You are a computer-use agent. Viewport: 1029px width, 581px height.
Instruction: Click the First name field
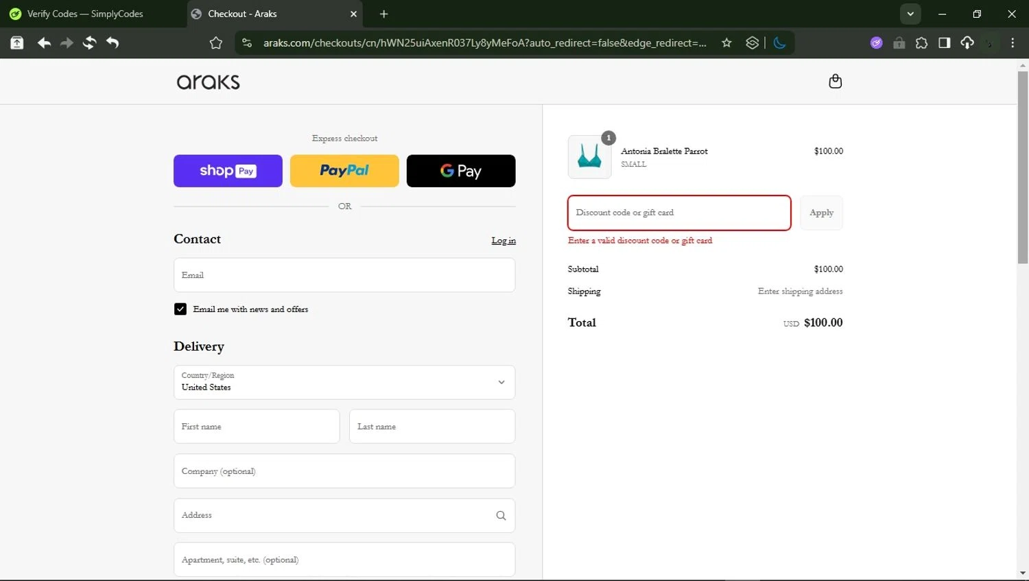pos(257,427)
